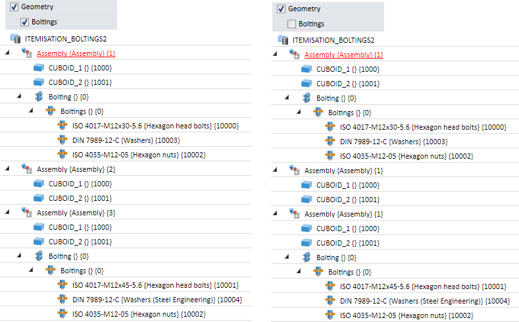Select CUBOID_1 {1000} label under Assembly {2}
Image resolution: width=519 pixels, height=322 pixels.
[x=80, y=184]
